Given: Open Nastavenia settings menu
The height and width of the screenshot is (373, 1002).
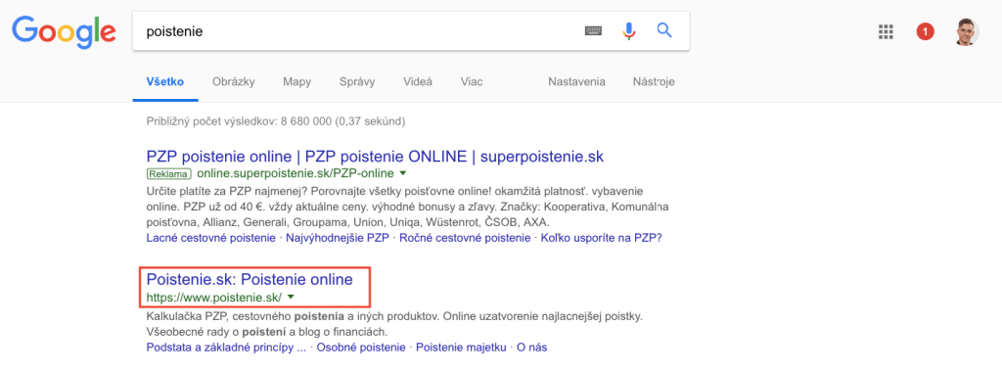Looking at the screenshot, I should click(576, 82).
